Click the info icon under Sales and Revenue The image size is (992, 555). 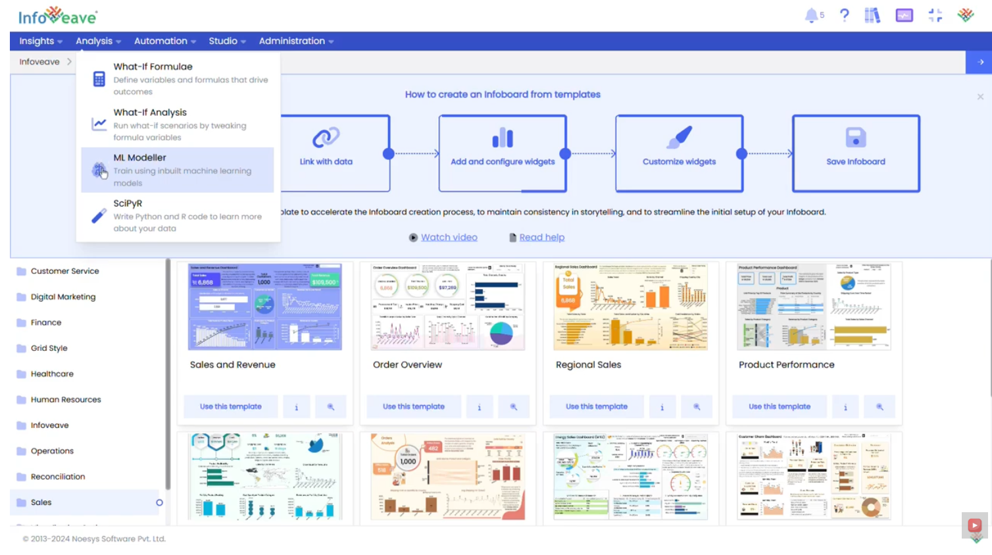coord(297,407)
